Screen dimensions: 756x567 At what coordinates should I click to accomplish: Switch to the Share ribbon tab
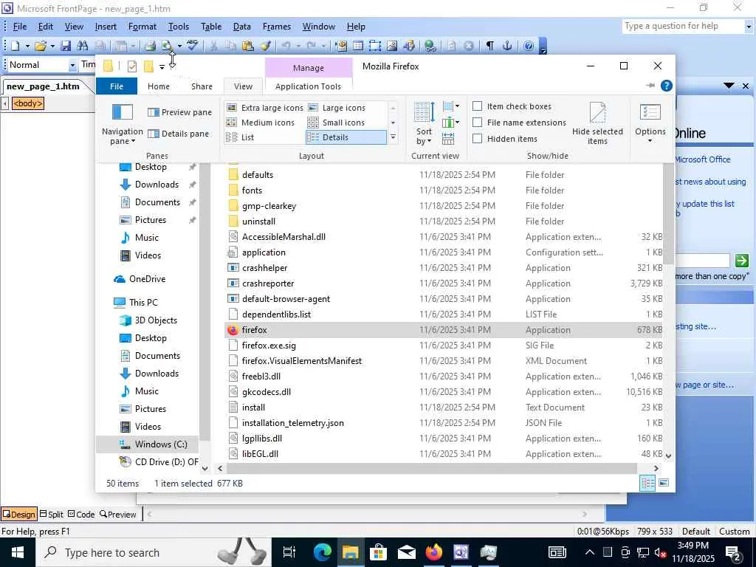pyautogui.click(x=202, y=86)
